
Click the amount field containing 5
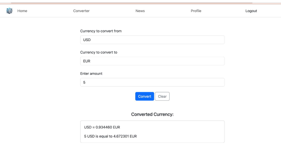click(152, 82)
